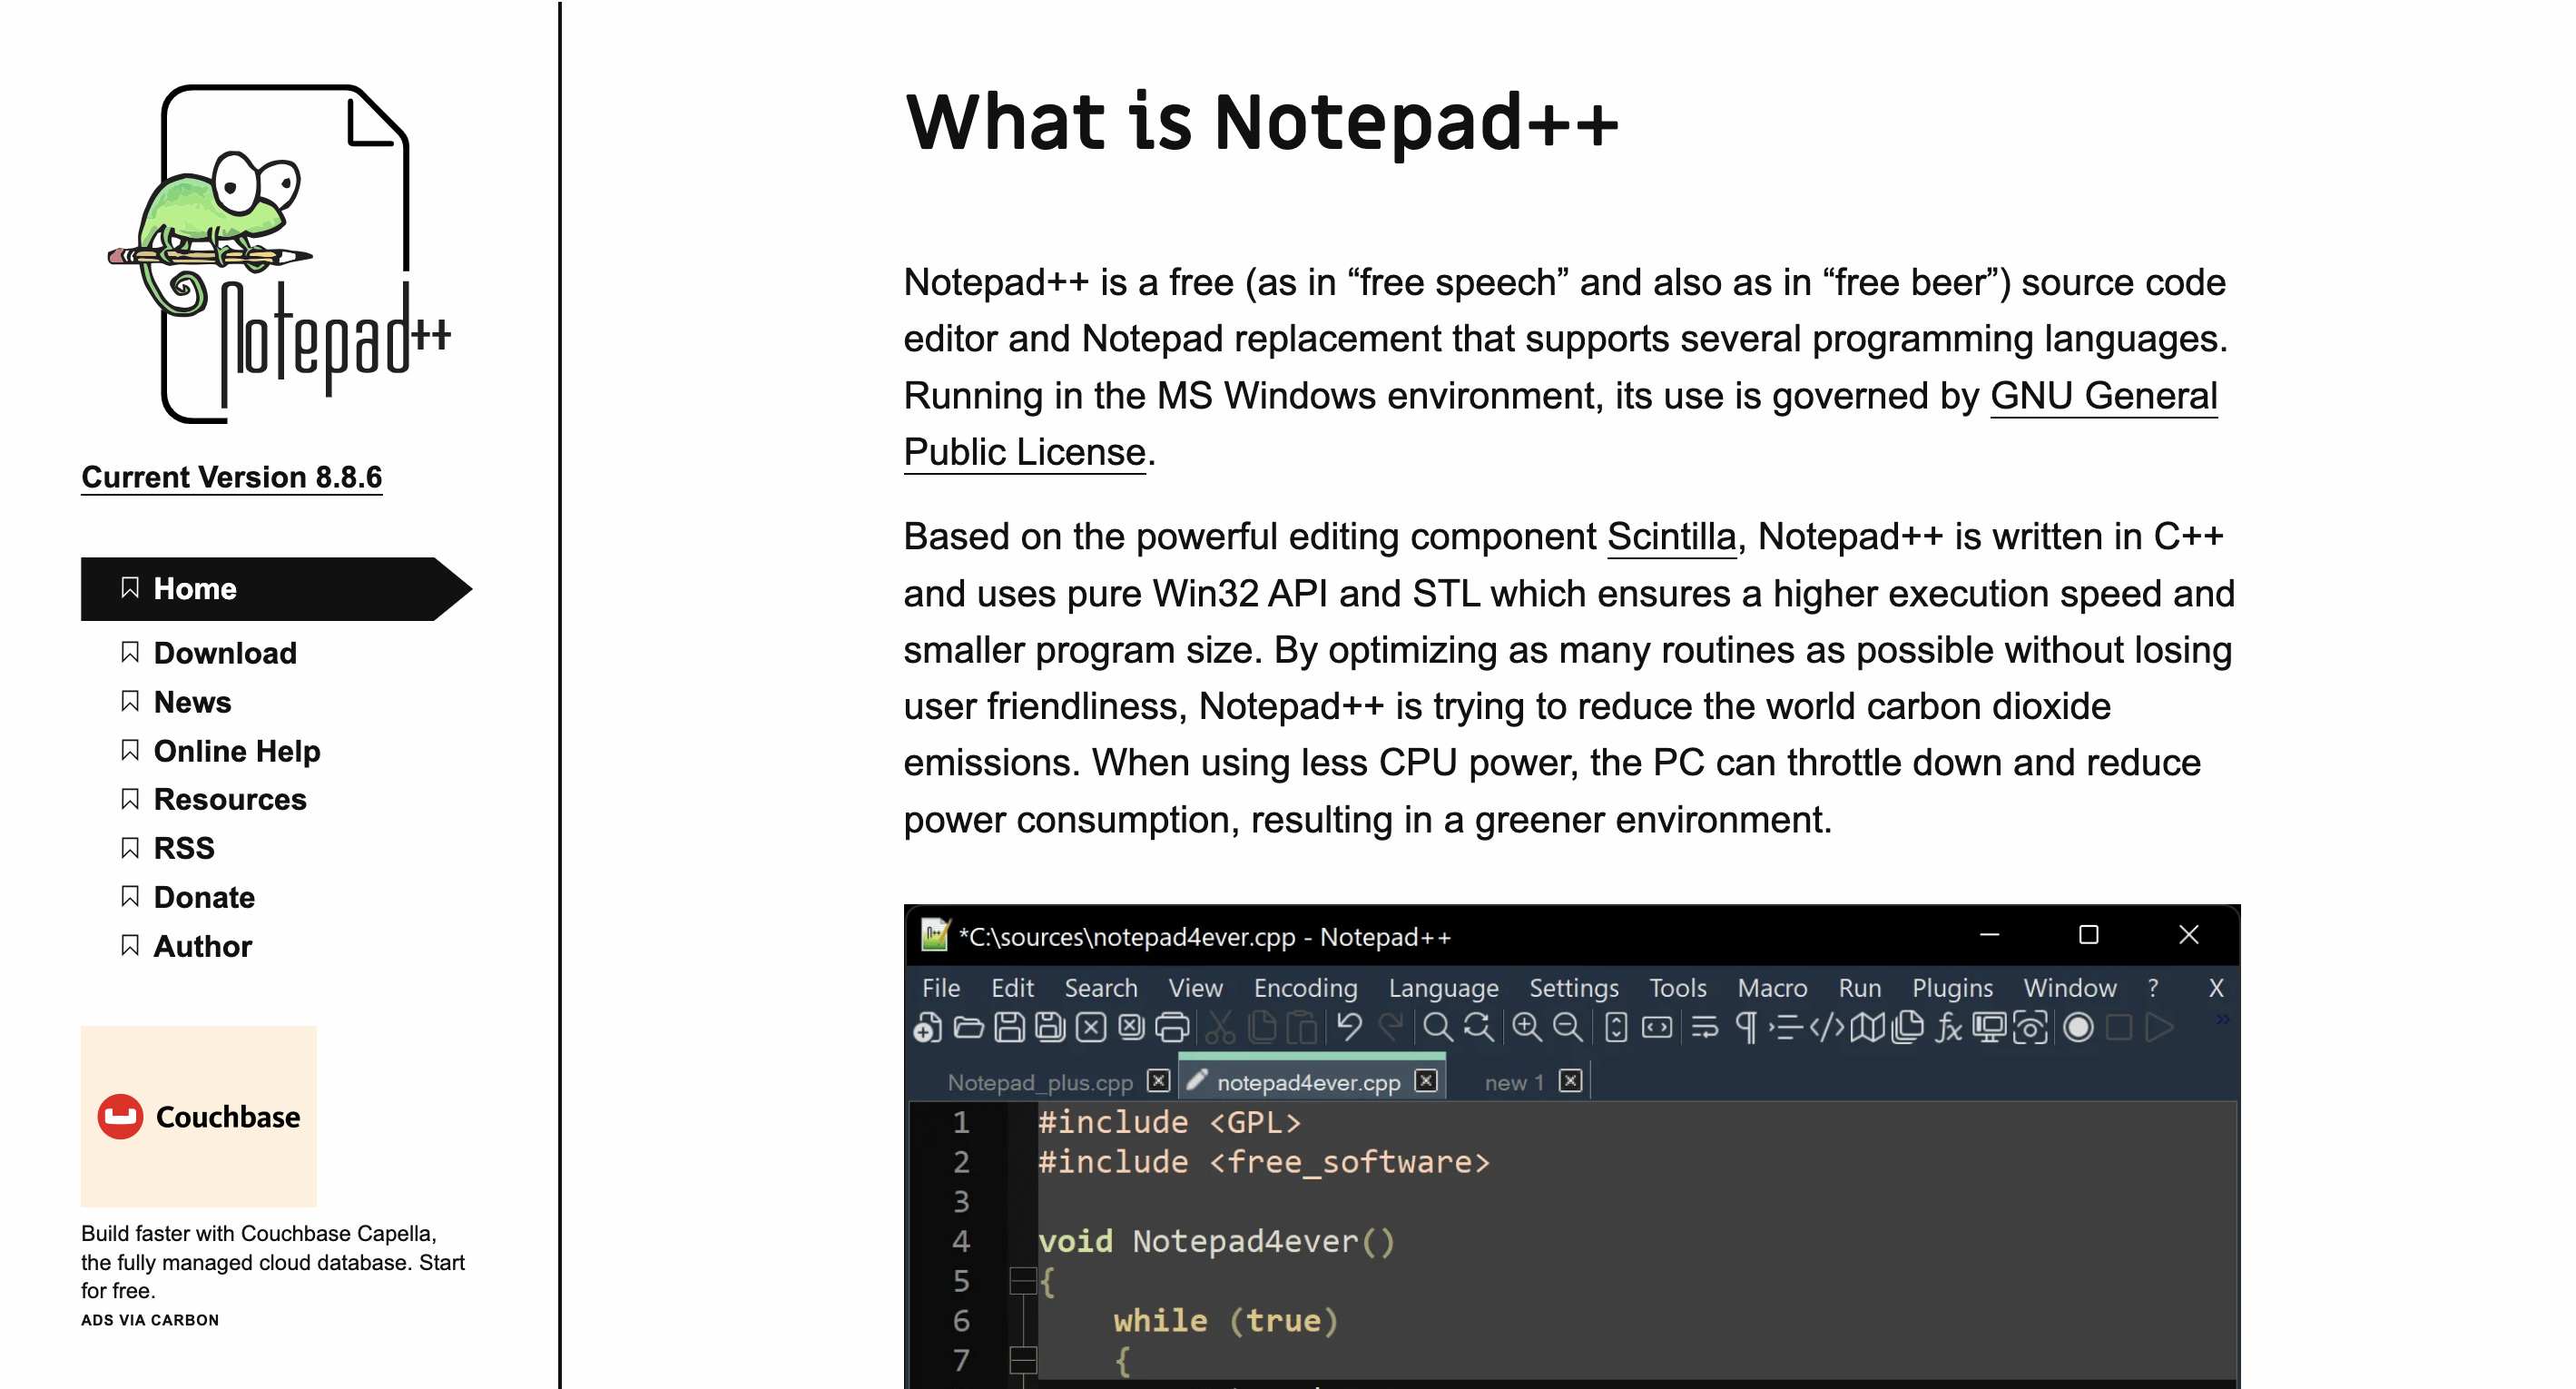The height and width of the screenshot is (1389, 2576).
Task: Expand the toolbar overflow chevron
Action: (x=2222, y=1020)
